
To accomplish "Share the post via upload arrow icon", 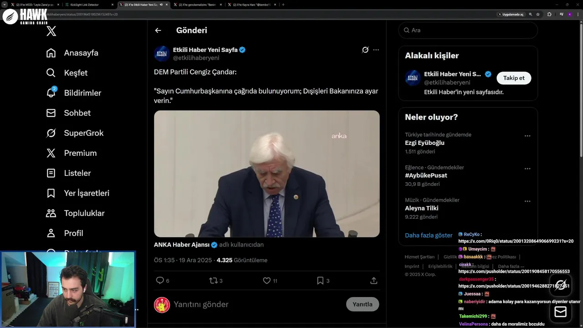I will (x=374, y=281).
